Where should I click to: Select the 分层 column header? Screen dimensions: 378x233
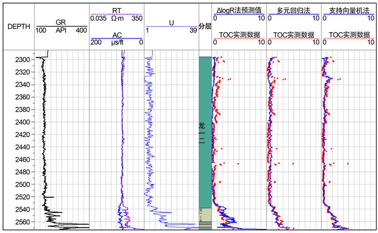(x=204, y=26)
